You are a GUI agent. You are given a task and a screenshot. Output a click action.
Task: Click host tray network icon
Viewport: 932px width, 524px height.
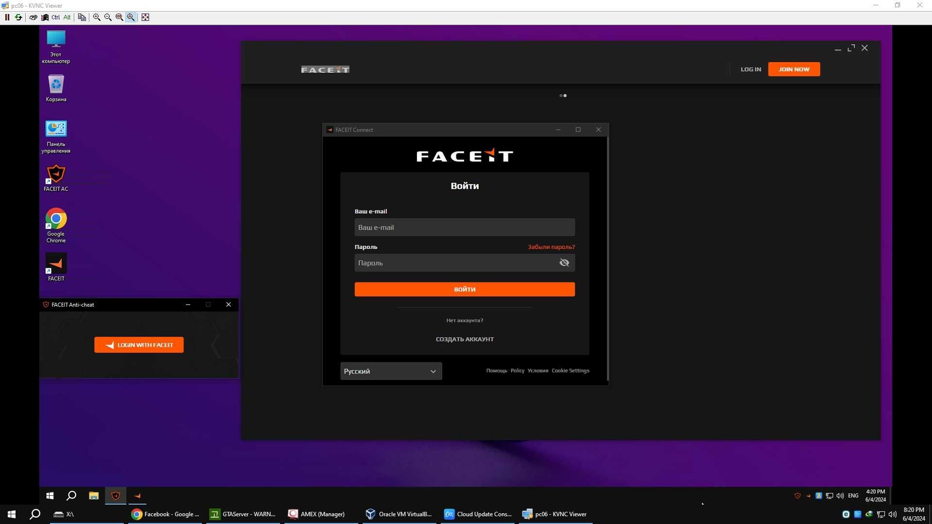[881, 514]
